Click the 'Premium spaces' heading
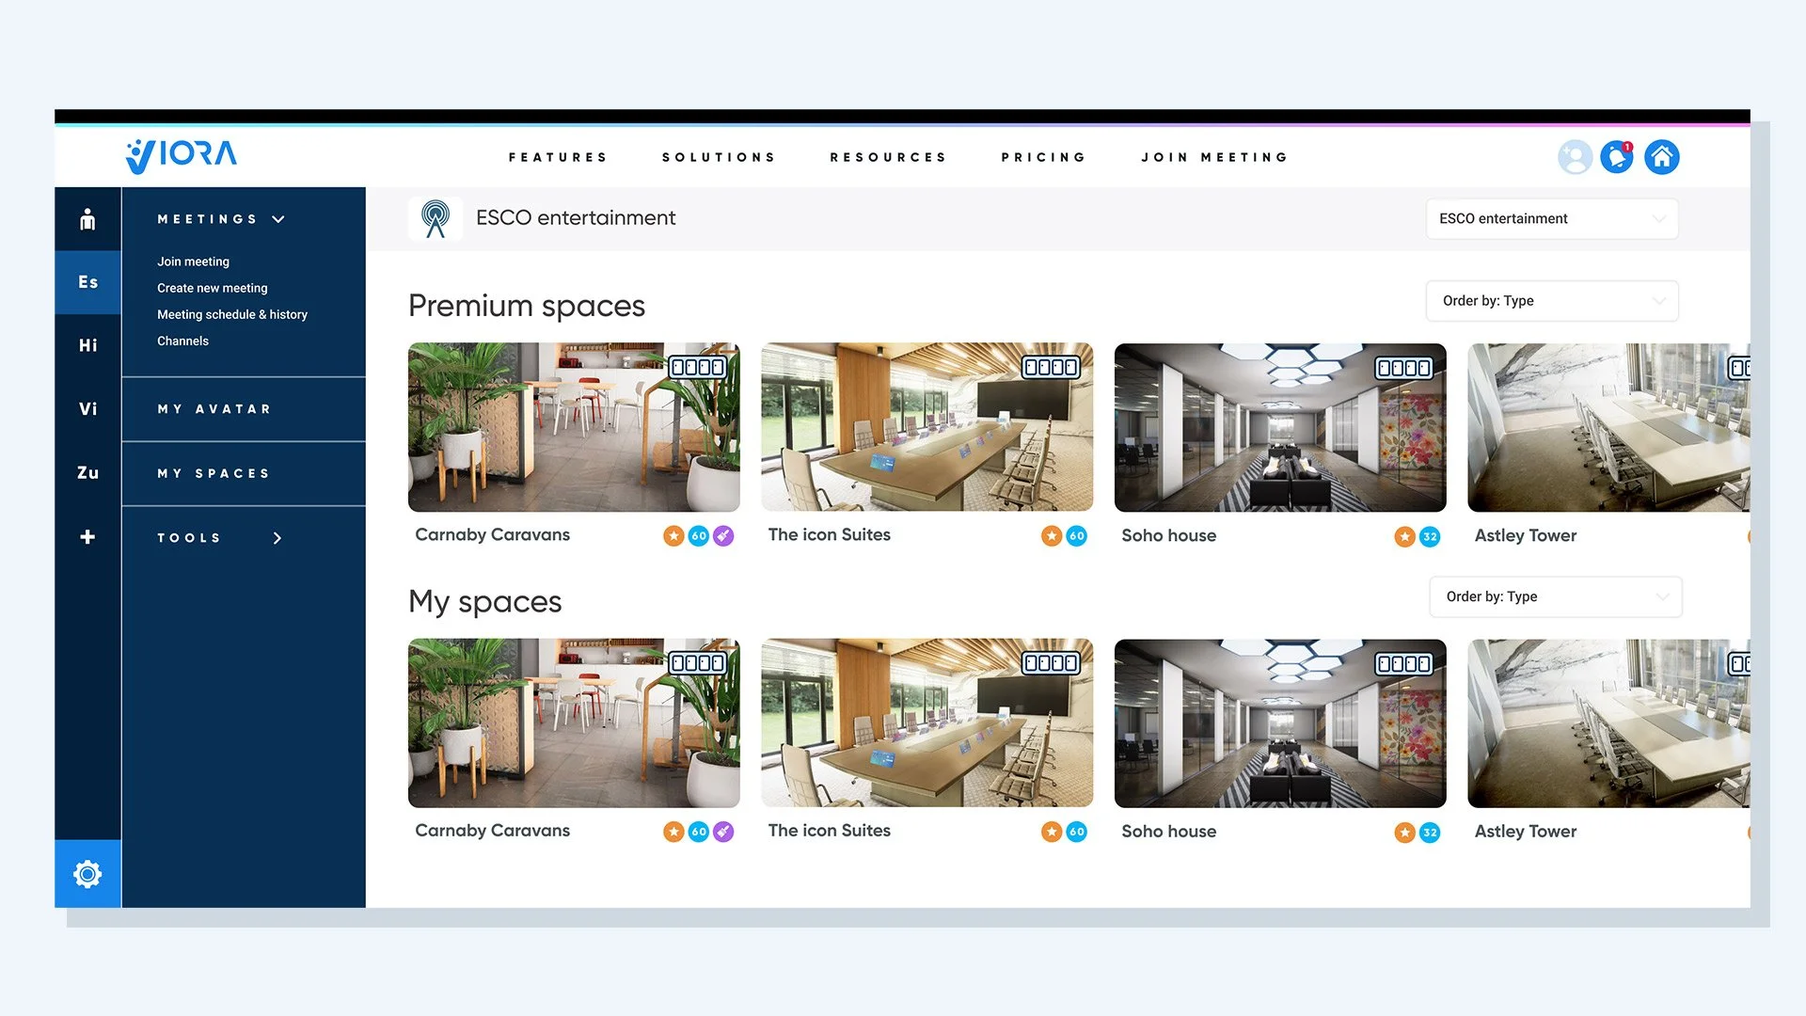Image resolution: width=1806 pixels, height=1016 pixels. click(527, 307)
